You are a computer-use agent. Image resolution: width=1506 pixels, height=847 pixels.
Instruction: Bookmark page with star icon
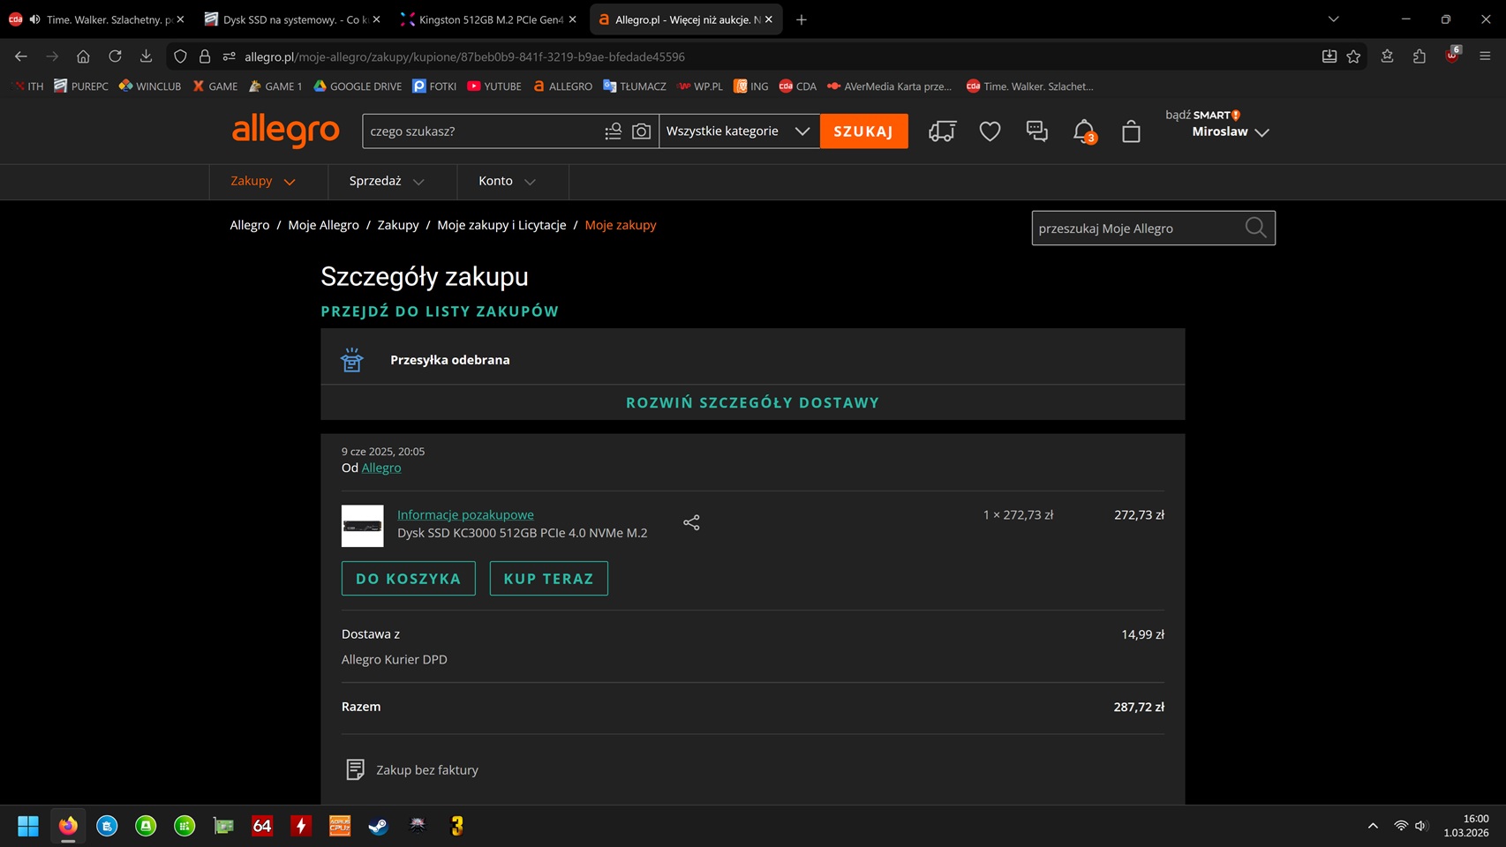coord(1353,56)
